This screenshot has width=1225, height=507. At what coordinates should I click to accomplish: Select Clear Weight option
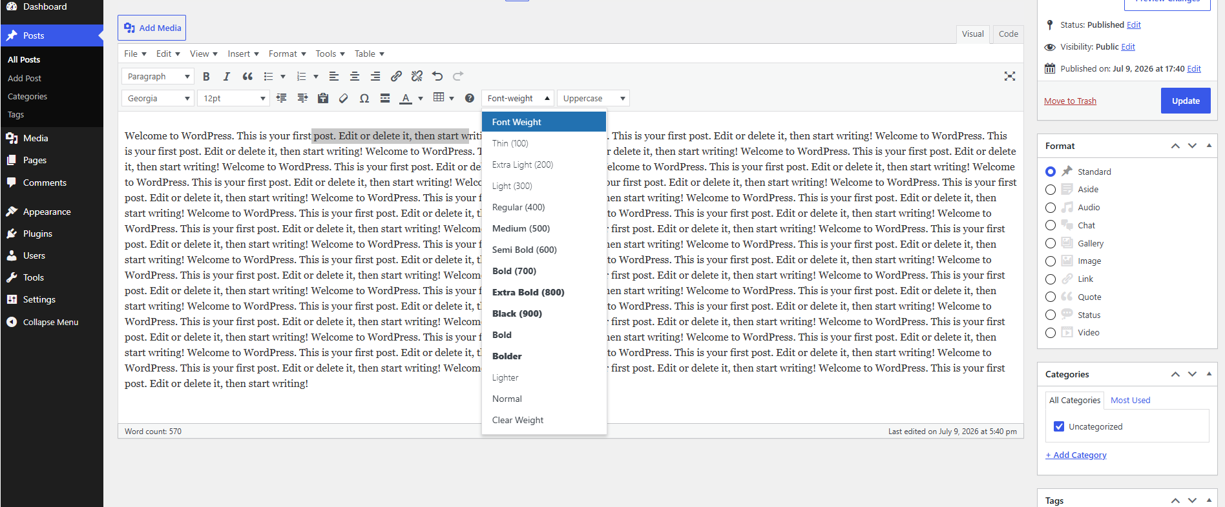click(544, 420)
